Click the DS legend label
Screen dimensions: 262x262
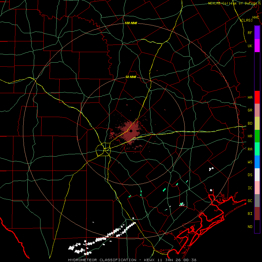point(250,175)
